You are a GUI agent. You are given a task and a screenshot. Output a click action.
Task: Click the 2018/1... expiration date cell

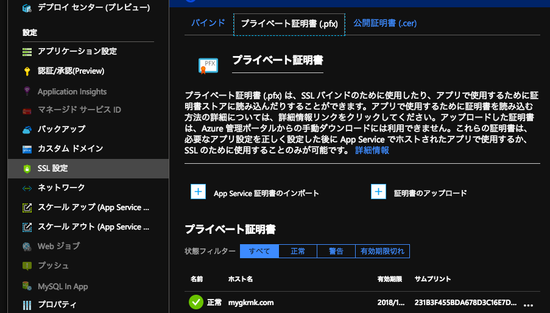[x=391, y=303]
